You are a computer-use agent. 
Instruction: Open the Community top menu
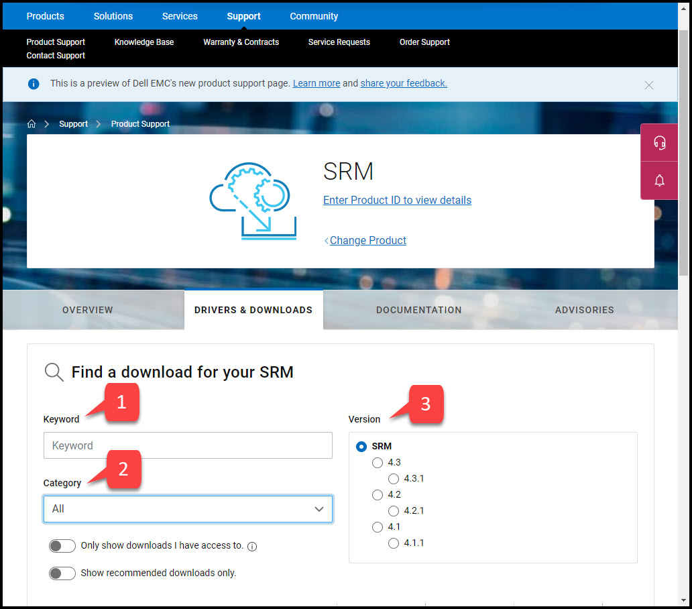point(314,16)
